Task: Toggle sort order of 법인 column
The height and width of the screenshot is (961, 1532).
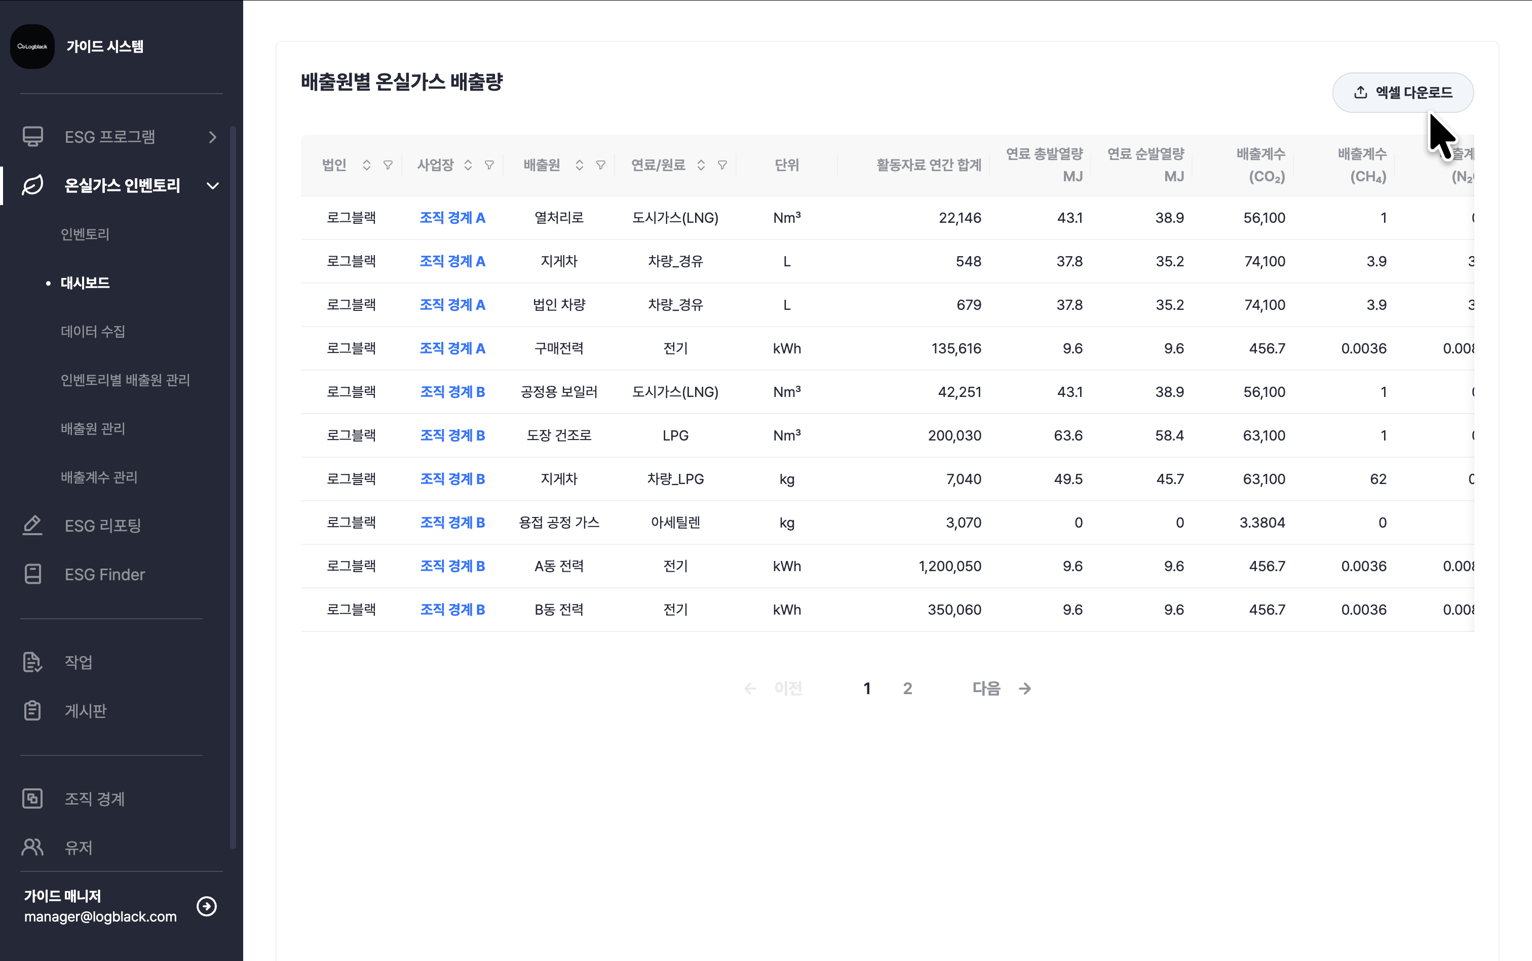Action: point(366,165)
